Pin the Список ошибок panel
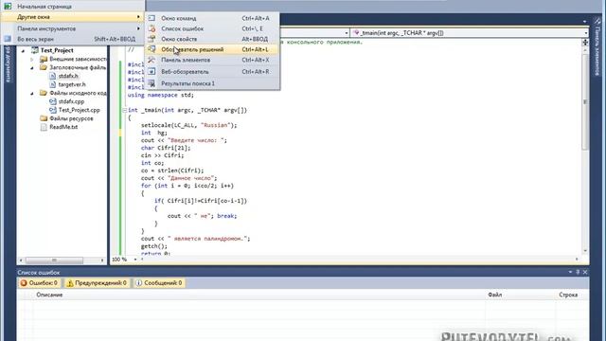 pos(578,272)
